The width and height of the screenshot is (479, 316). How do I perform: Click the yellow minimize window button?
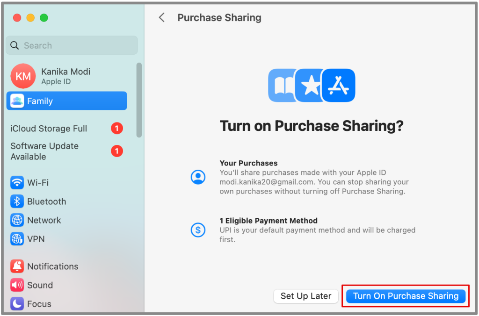pos(30,18)
